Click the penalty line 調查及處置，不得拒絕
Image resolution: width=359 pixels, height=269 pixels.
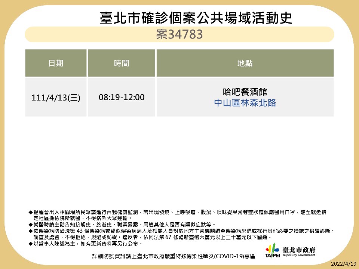pyautogui.click(x=153, y=237)
